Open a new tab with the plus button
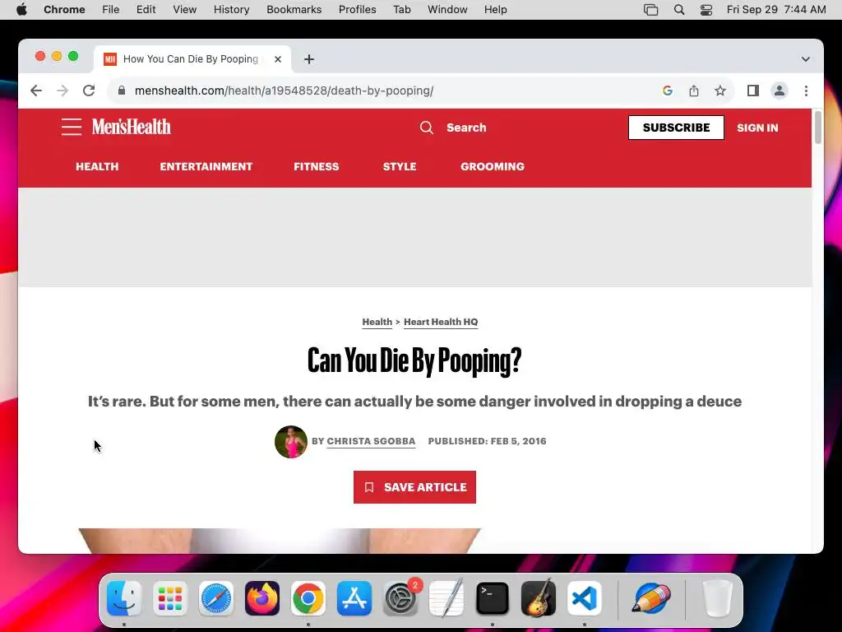Viewport: 842px width, 632px height. (309, 59)
